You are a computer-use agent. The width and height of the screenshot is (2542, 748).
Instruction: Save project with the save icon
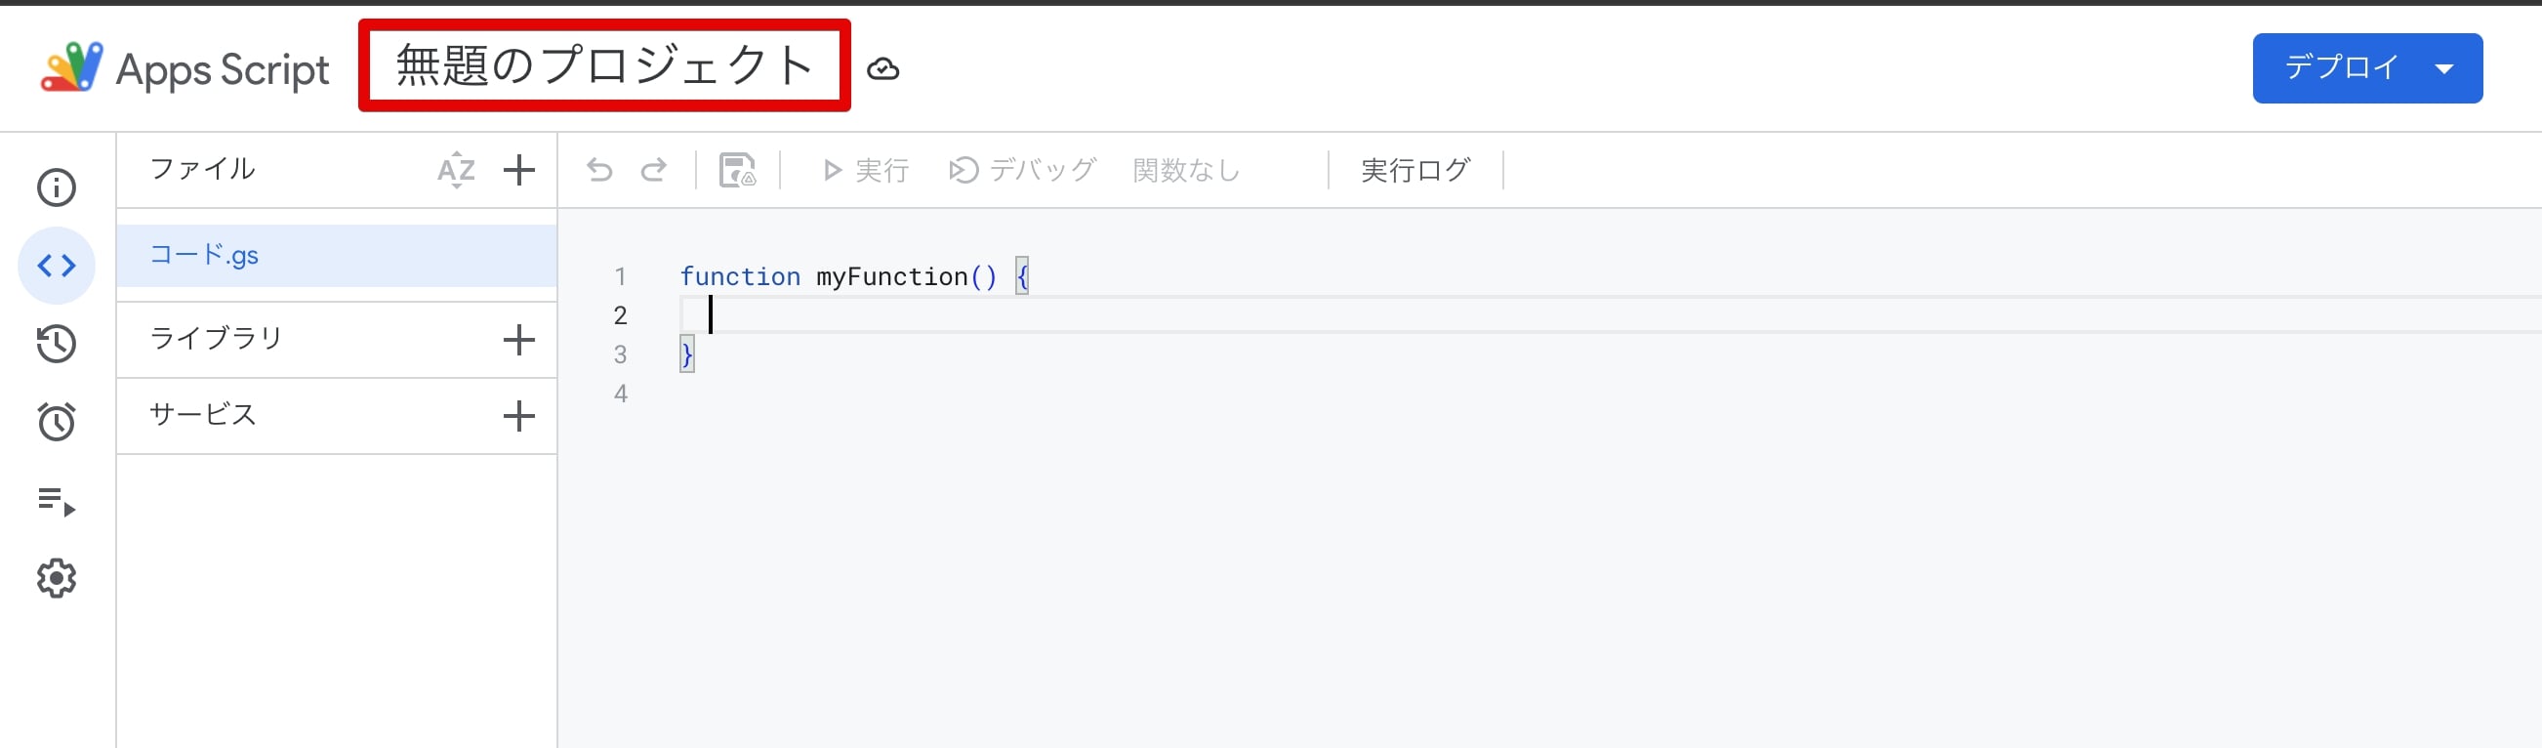coord(737,170)
